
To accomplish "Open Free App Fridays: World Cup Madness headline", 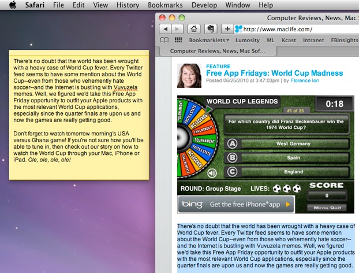I will coord(275,73).
